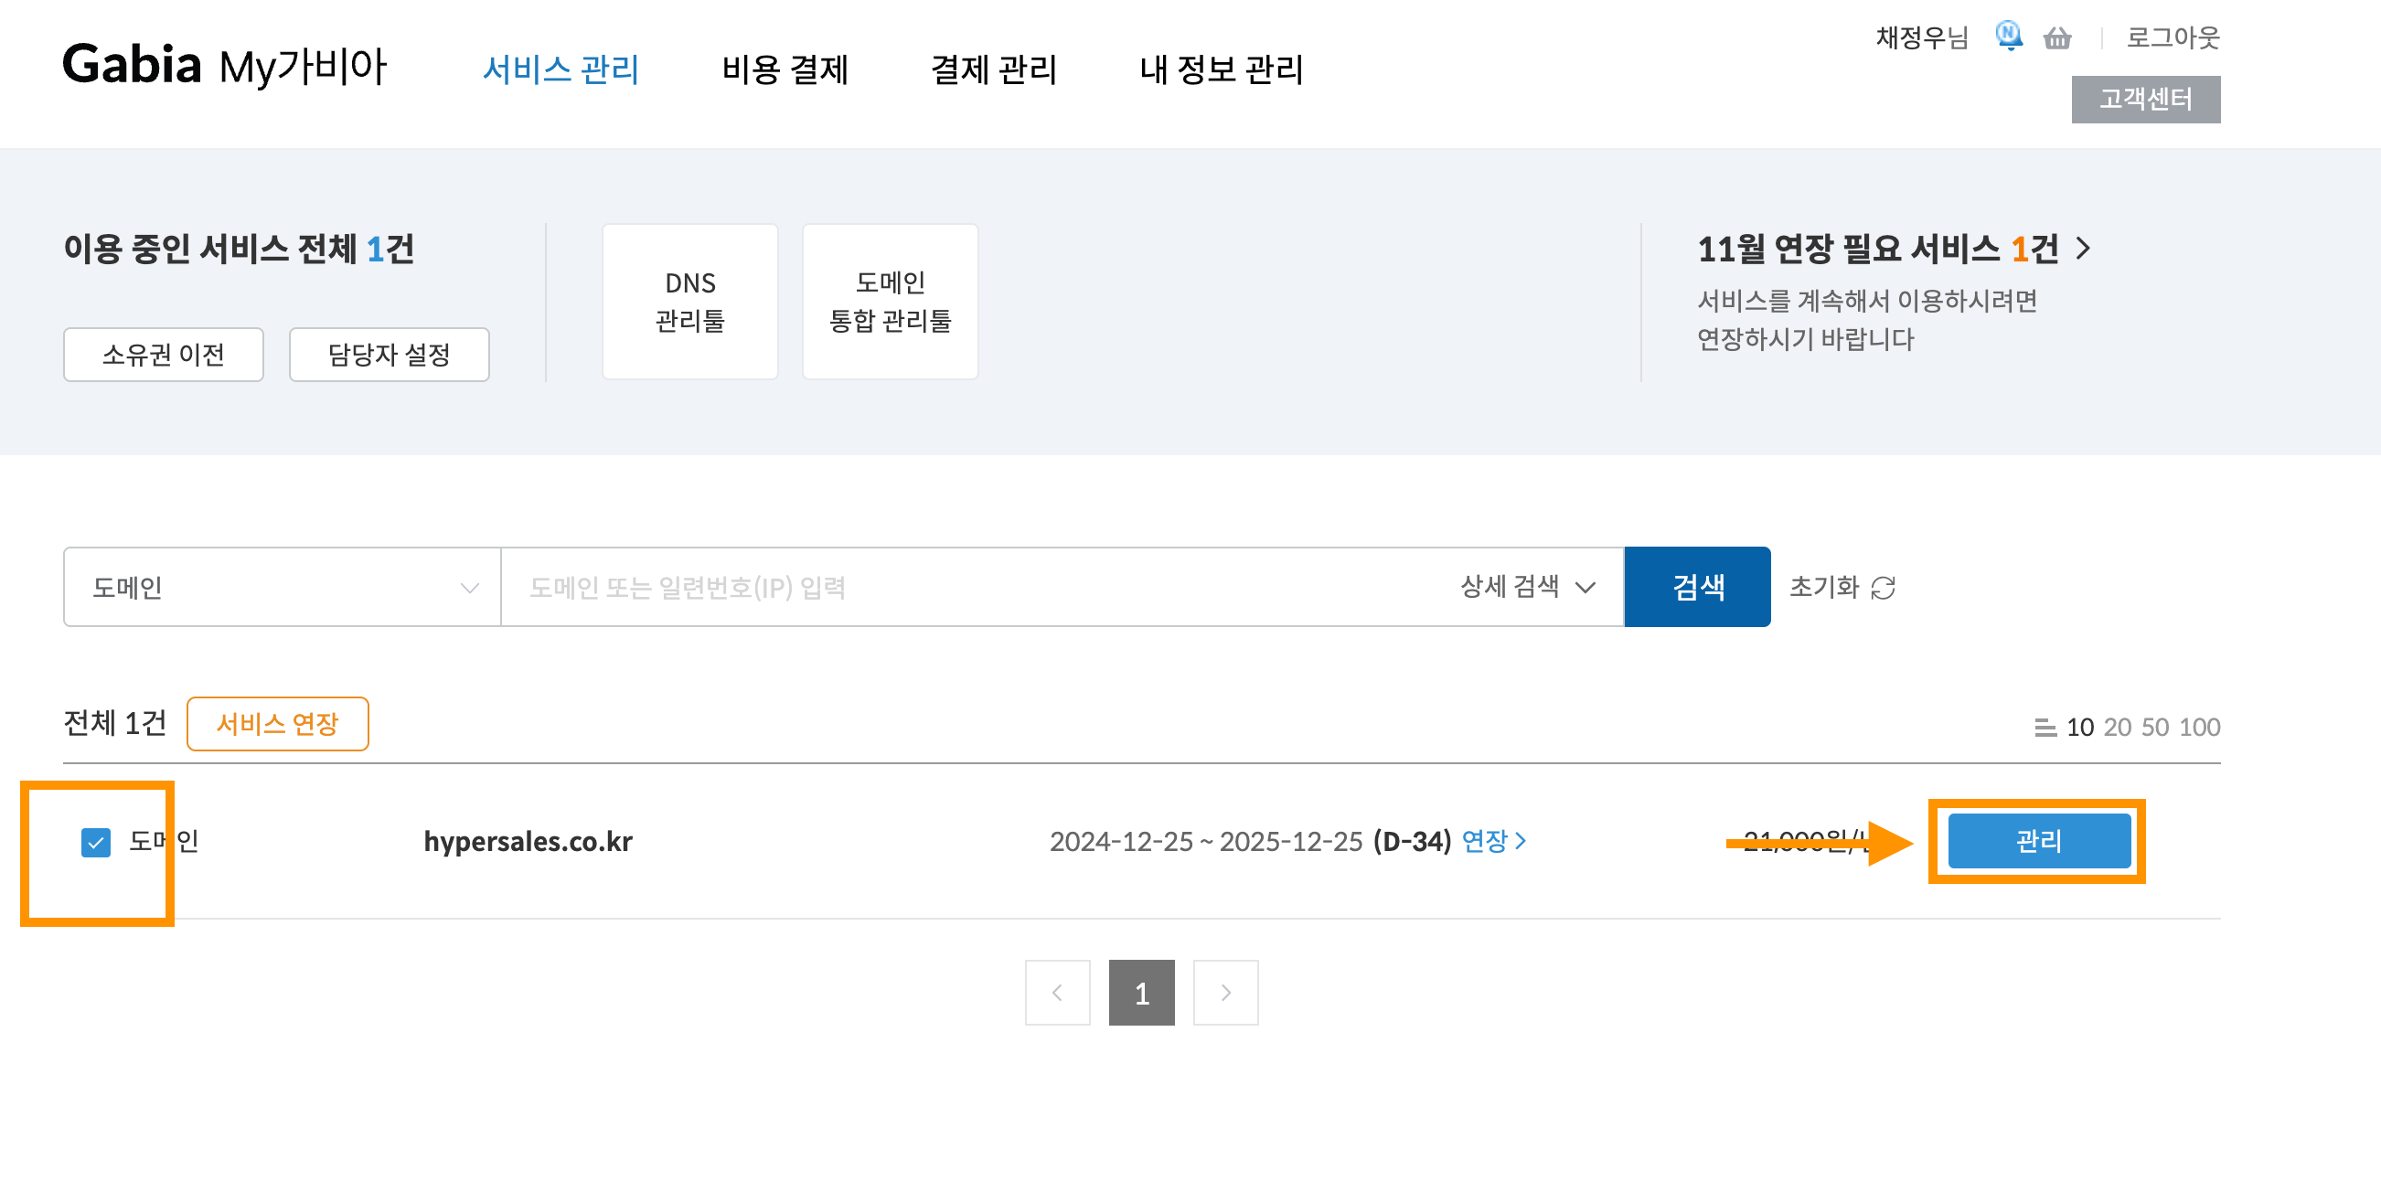Open the DNS 관리툴 card
This screenshot has height=1181, width=2381.
689,302
